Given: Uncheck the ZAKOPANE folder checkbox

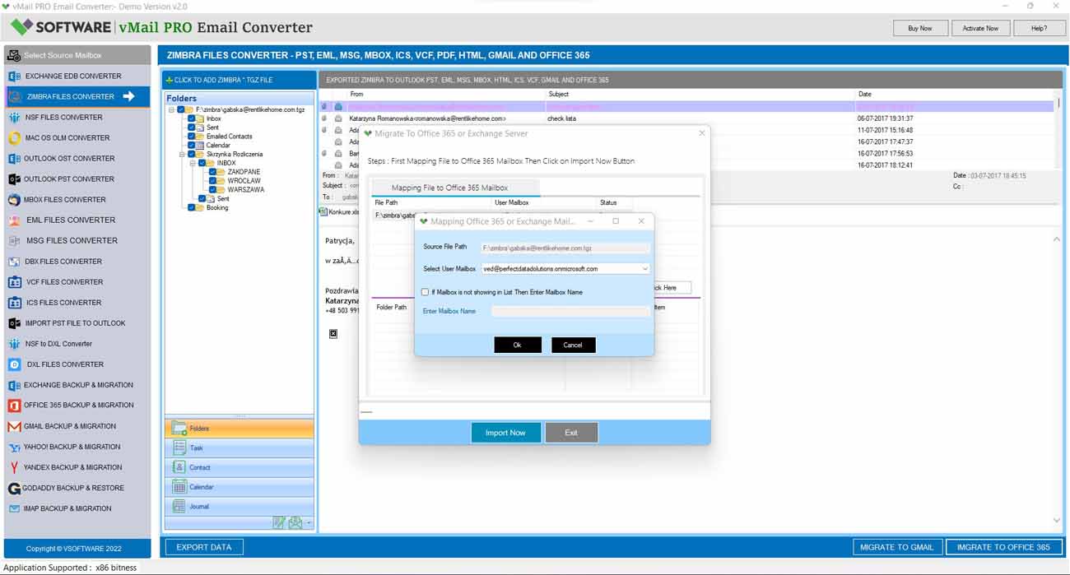Looking at the screenshot, I should point(213,172).
